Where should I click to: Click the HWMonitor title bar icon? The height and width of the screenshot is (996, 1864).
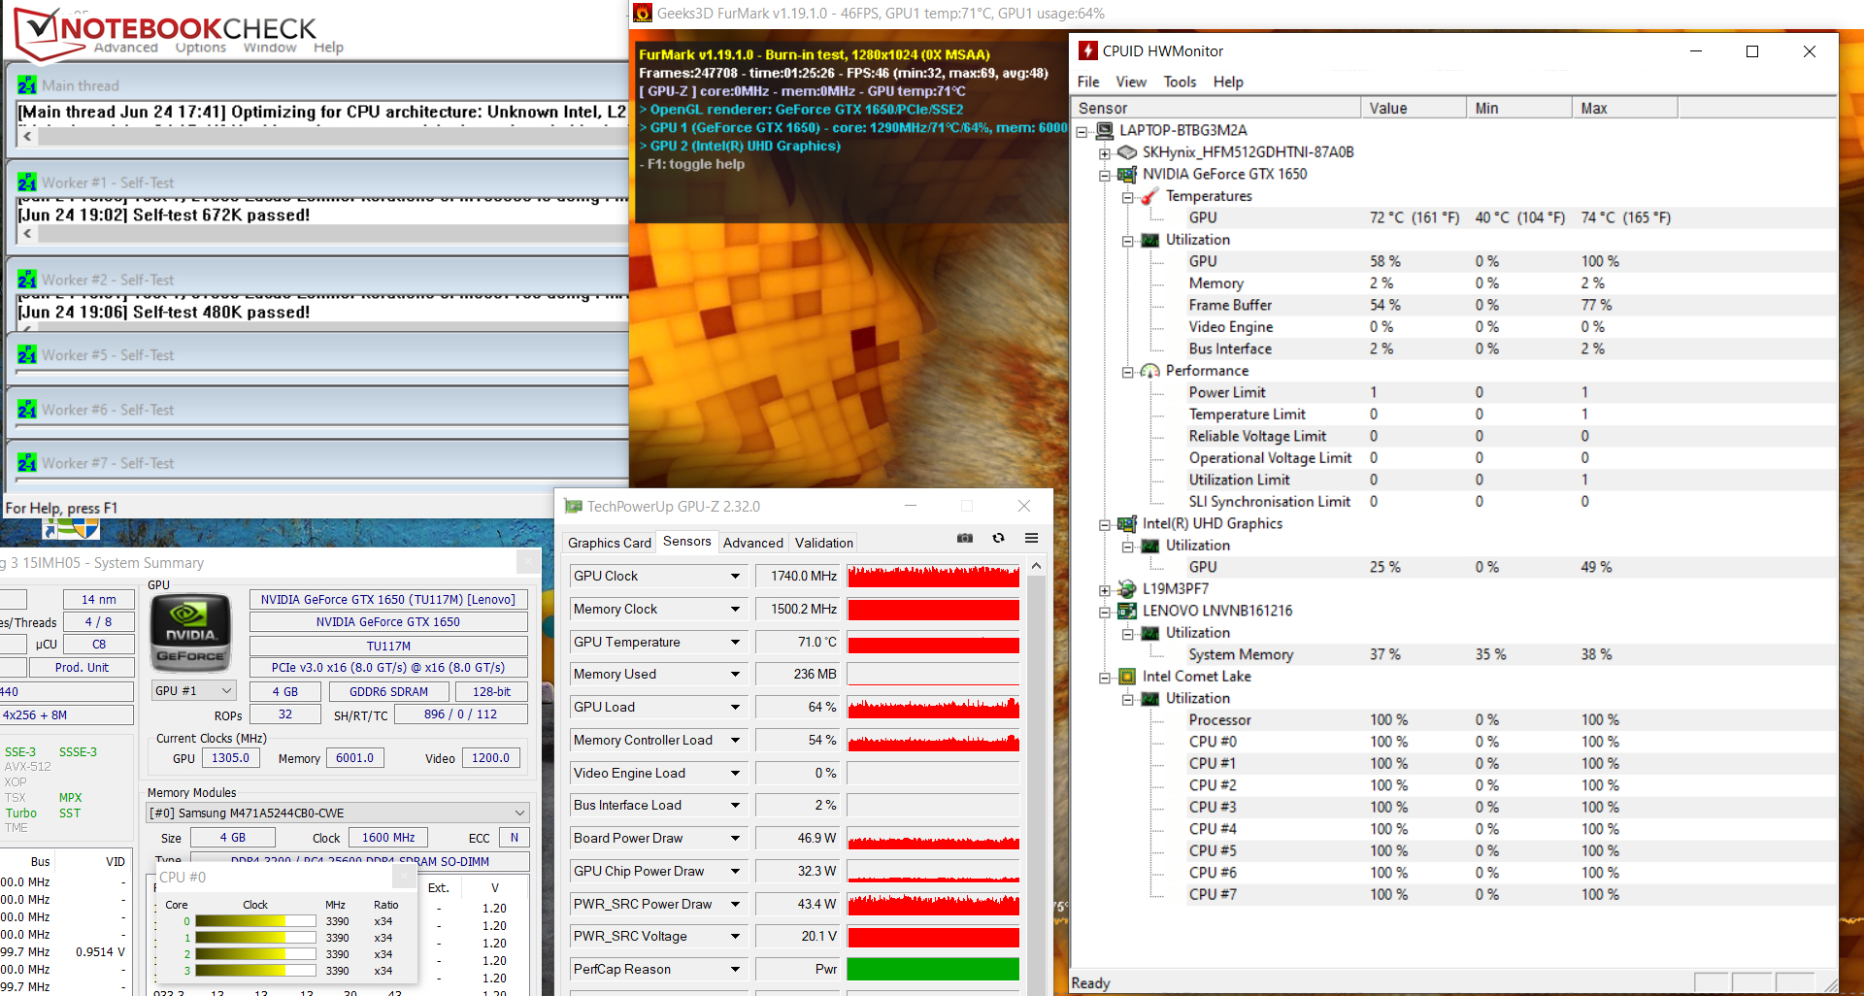[x=1089, y=50]
